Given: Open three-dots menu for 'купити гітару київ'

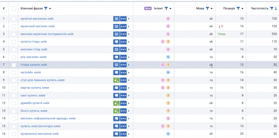Looking at the screenshot, I should [x=123, y=42].
